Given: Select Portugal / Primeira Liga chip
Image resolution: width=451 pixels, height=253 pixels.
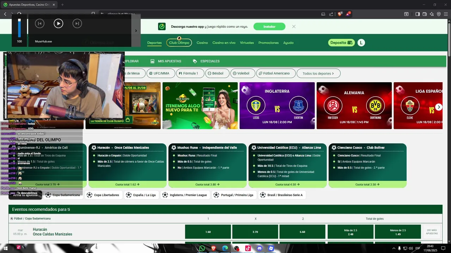Looking at the screenshot, I should tap(234, 195).
